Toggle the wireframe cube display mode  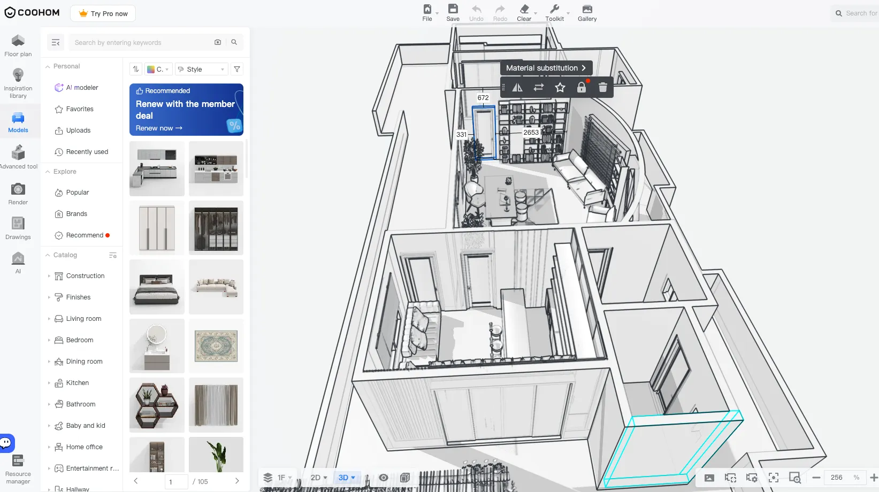point(405,478)
